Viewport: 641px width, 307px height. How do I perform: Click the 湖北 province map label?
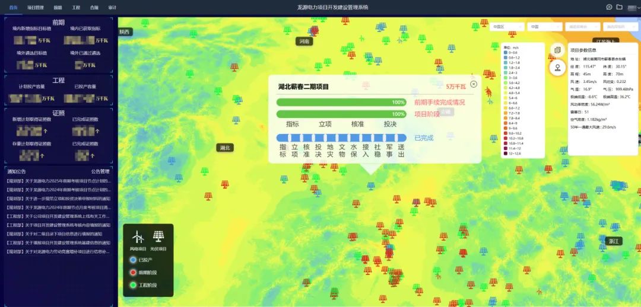point(225,148)
